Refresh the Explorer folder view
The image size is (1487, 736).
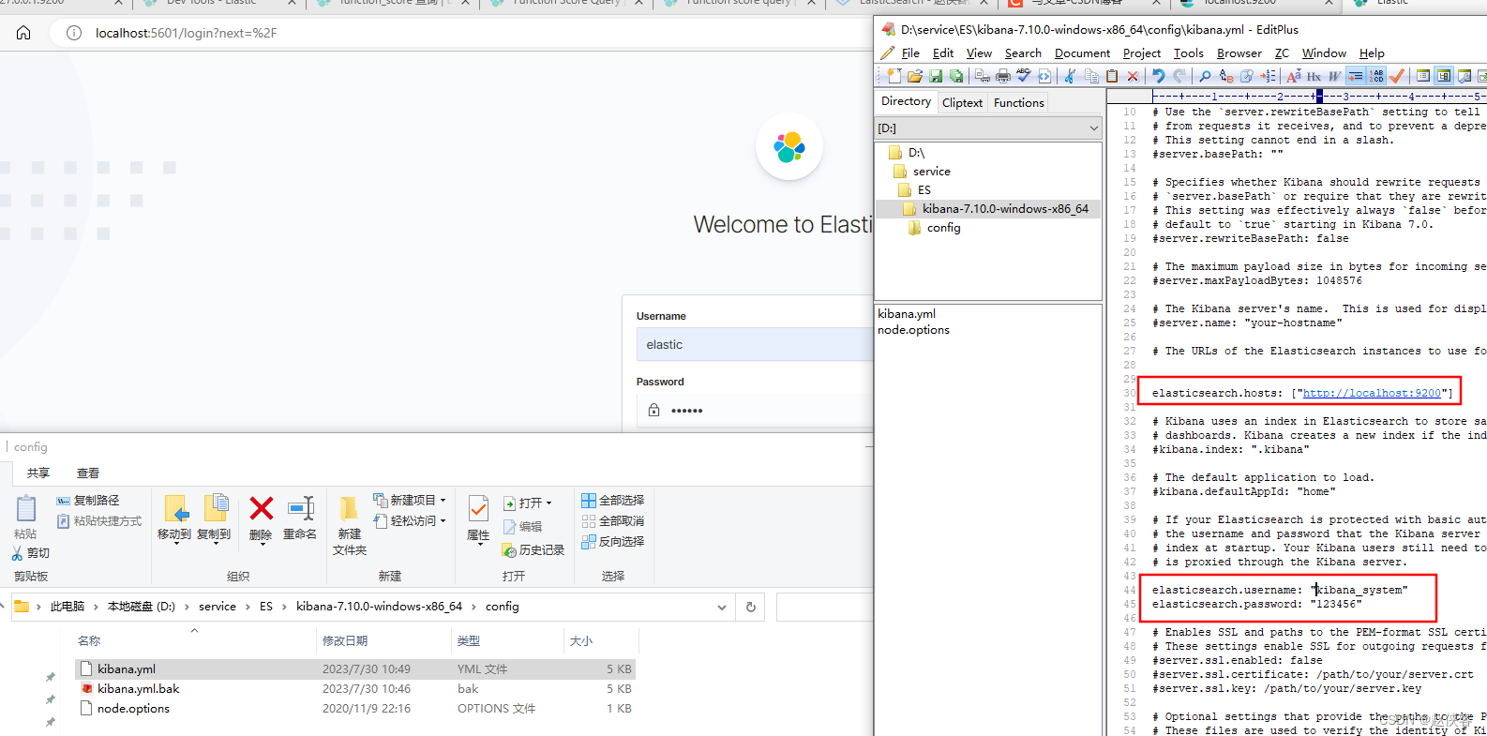(750, 607)
